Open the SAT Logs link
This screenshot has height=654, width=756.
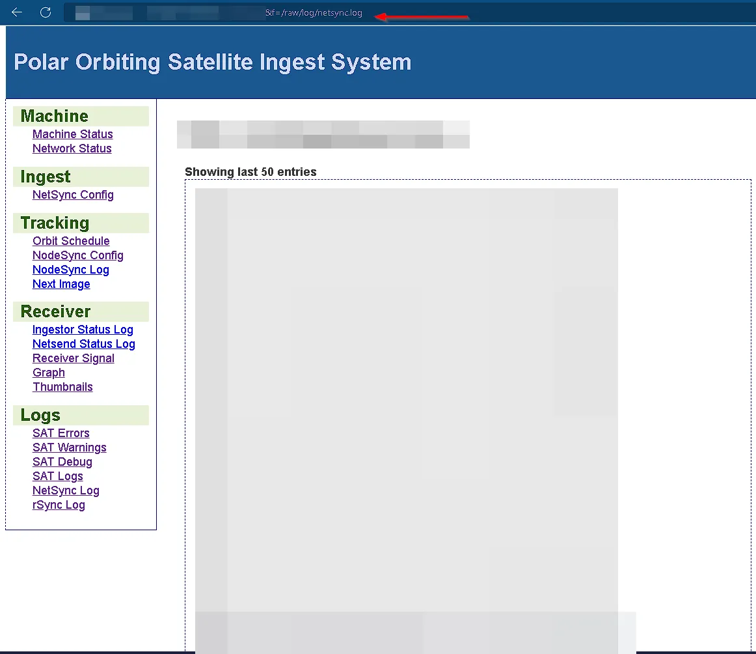click(x=57, y=476)
